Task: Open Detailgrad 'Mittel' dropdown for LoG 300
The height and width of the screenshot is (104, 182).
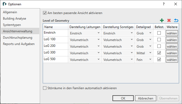Action: (x=144, y=53)
